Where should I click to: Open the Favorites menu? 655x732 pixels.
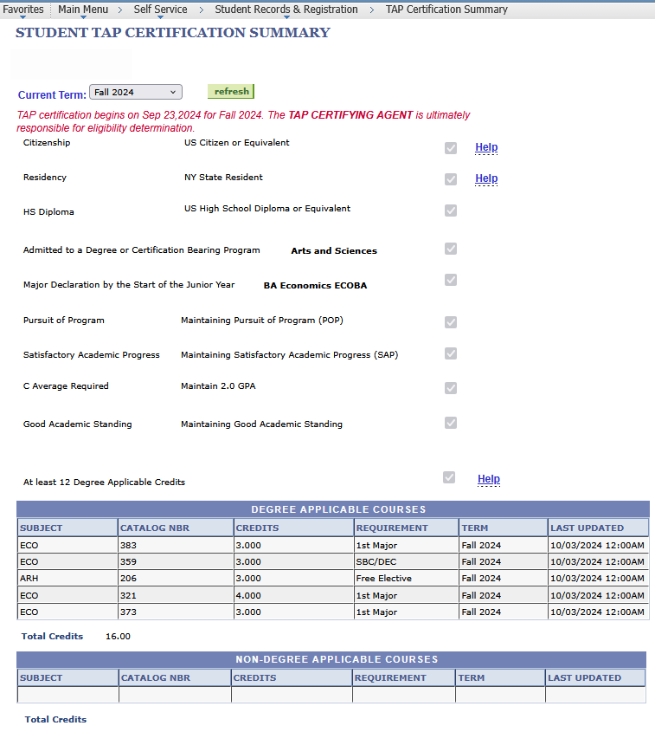[23, 10]
